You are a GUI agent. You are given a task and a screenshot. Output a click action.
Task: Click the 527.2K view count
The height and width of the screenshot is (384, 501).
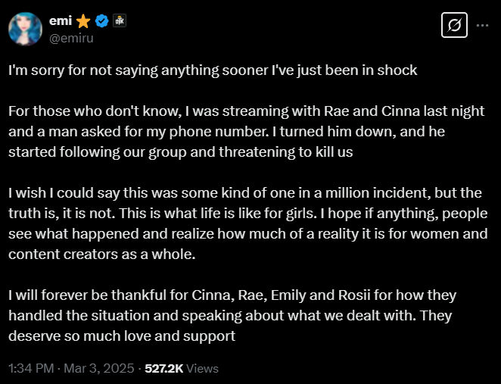[164, 369]
